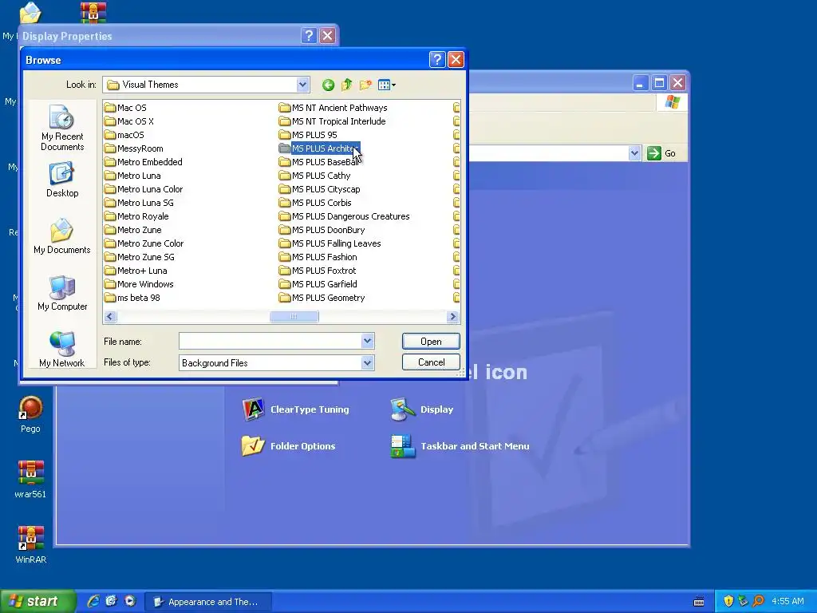This screenshot has height=613, width=817.
Task: Expand the Look in dropdown
Action: pos(302,85)
